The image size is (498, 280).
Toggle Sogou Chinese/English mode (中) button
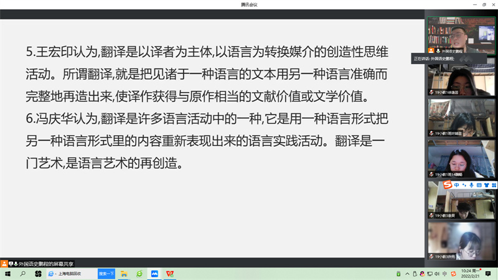[456, 185]
